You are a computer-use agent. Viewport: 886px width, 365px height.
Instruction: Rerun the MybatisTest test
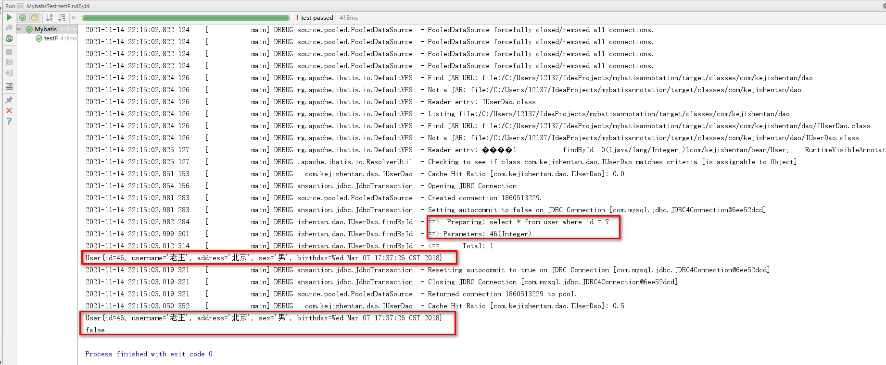pyautogui.click(x=9, y=17)
